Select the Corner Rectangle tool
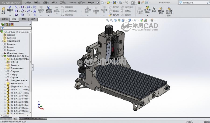Viewport: 210px width, 123px height. (16, 11)
